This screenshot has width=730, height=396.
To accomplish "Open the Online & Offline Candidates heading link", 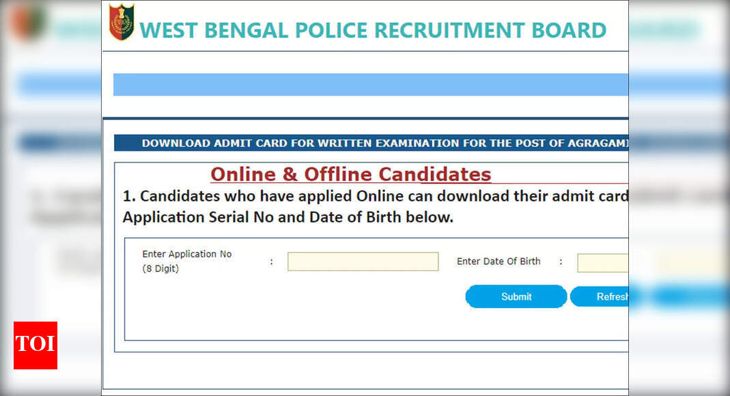I will 350,175.
